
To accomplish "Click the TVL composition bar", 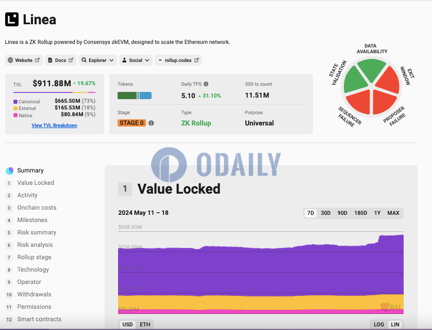I will (54, 92).
